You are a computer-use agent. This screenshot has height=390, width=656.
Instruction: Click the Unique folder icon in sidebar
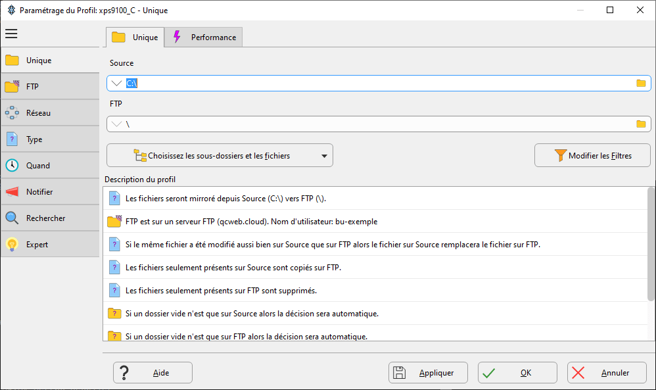point(12,61)
